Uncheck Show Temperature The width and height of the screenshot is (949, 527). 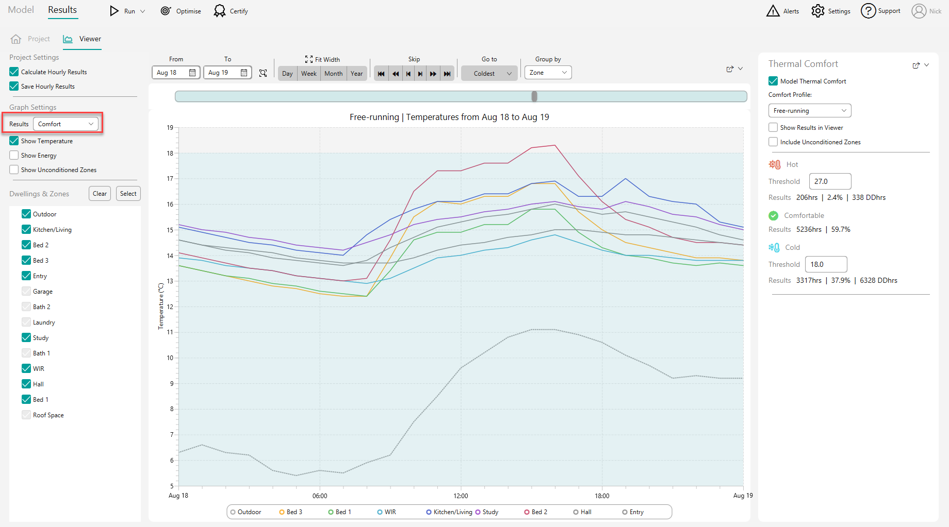tap(14, 141)
